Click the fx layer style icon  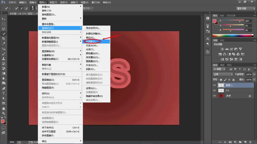point(225,142)
